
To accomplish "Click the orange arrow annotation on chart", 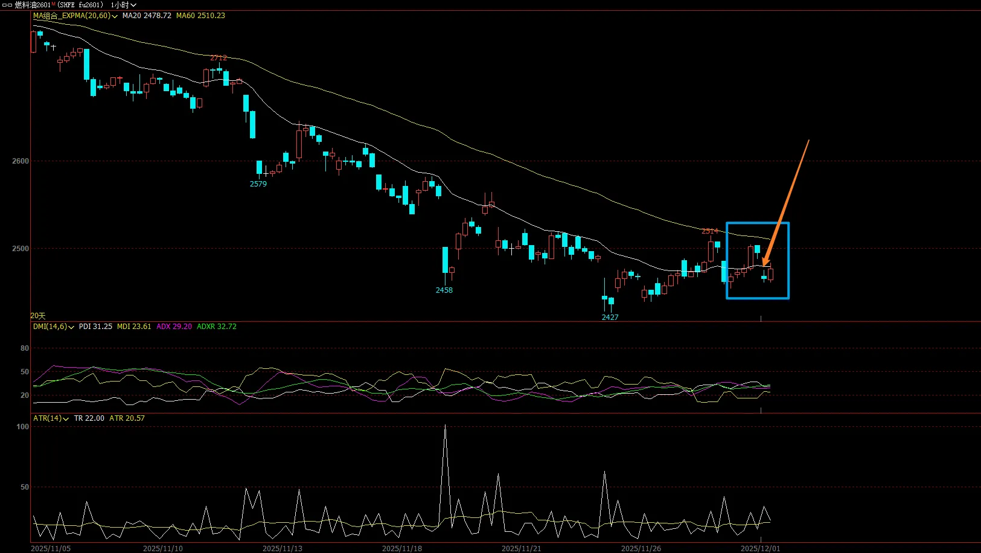I will 786,202.
